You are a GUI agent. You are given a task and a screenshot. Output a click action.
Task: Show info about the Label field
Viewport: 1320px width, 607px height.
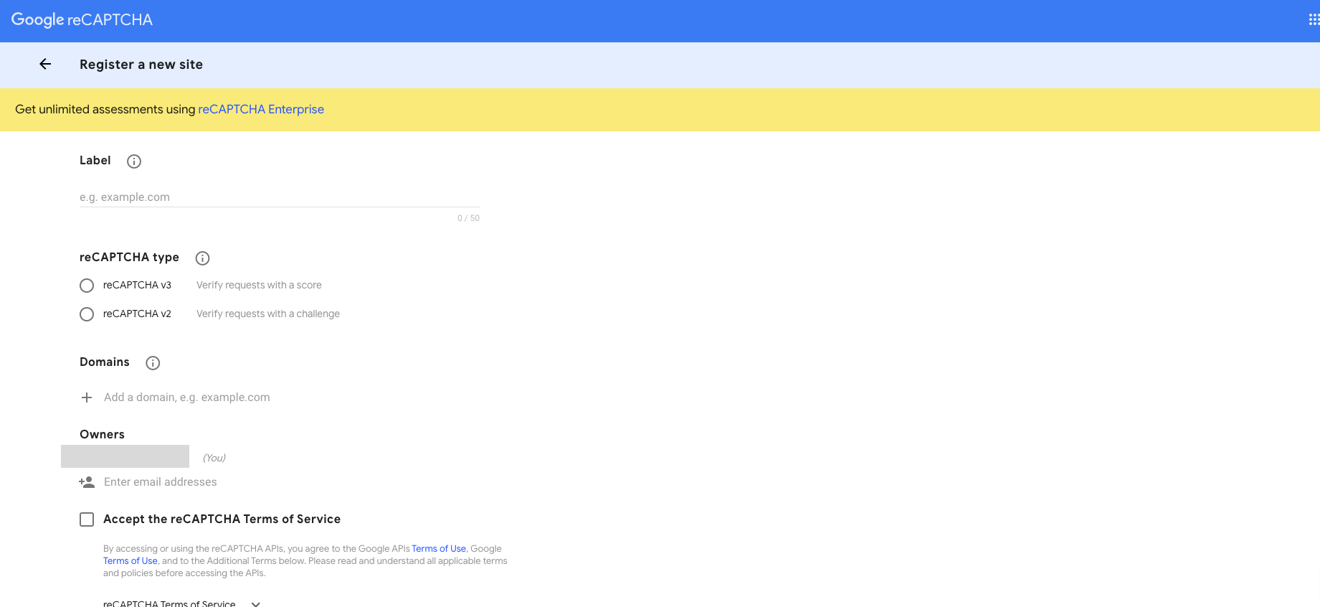pos(134,161)
